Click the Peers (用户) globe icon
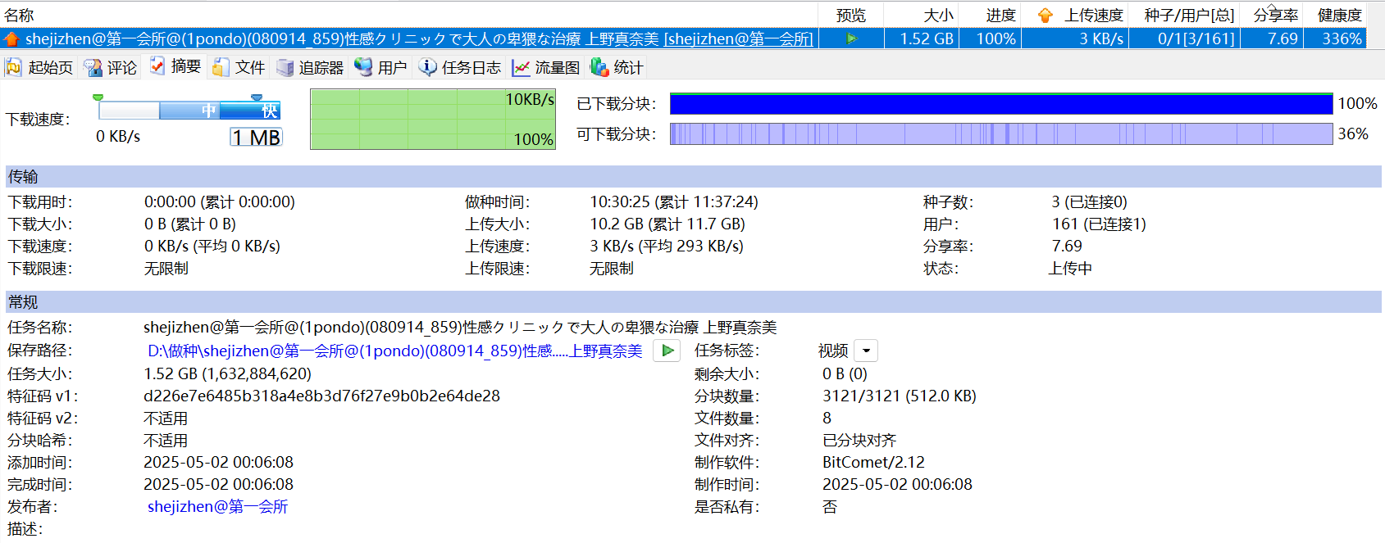The height and width of the screenshot is (543, 1385). click(x=363, y=67)
